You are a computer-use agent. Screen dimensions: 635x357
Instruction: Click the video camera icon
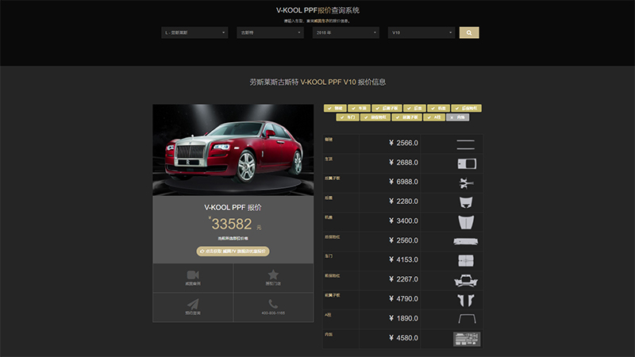(x=192, y=275)
